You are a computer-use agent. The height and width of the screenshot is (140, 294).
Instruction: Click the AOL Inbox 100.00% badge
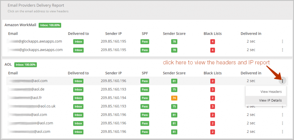(x=26, y=65)
